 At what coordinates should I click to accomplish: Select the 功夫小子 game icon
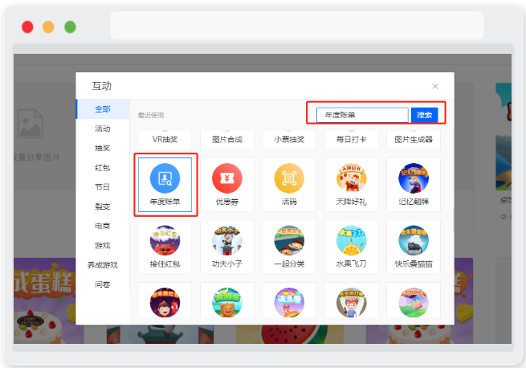pyautogui.click(x=226, y=240)
